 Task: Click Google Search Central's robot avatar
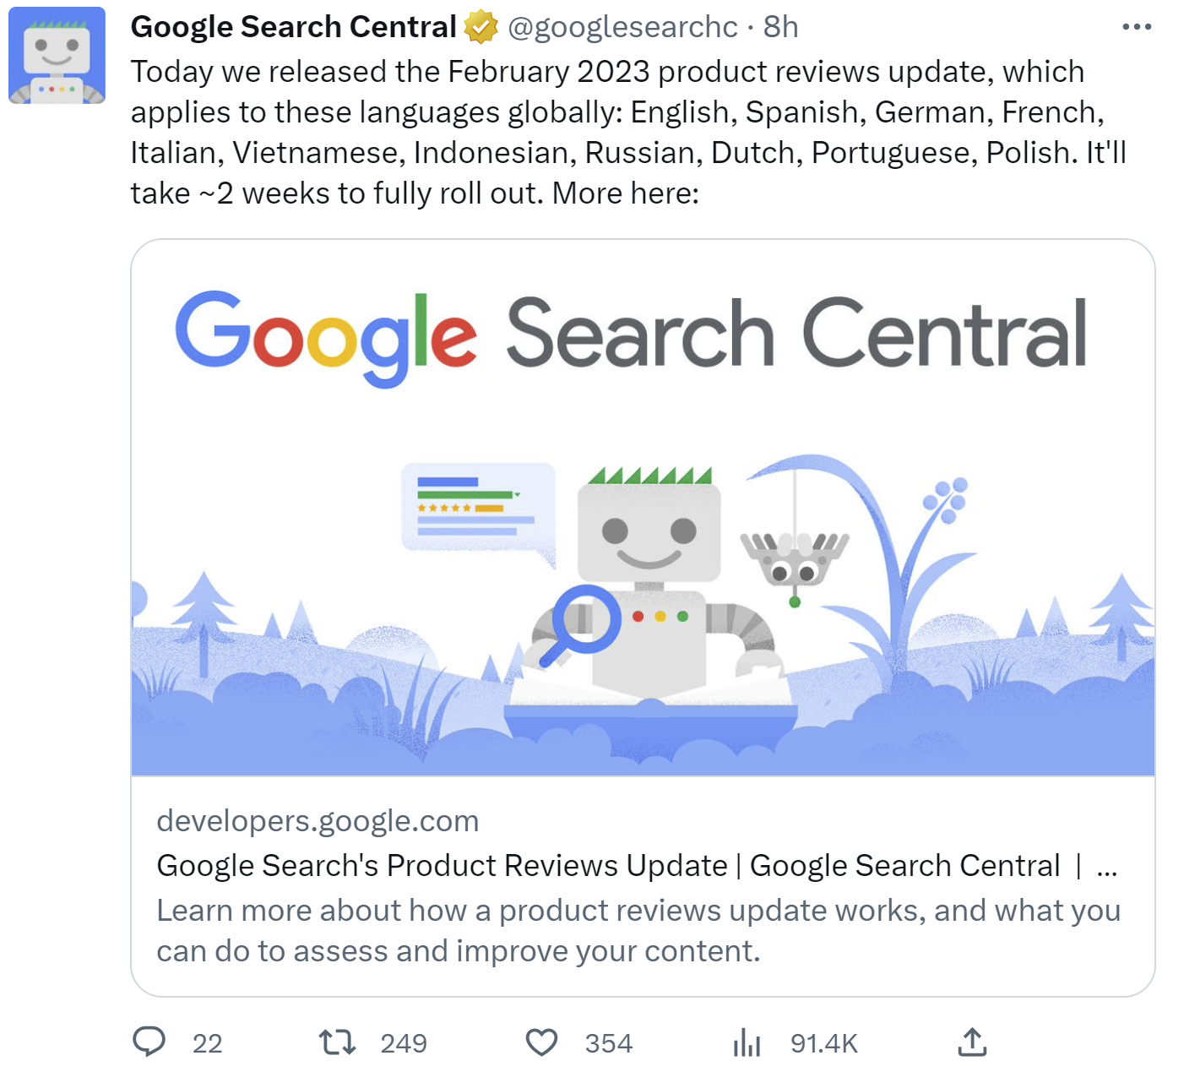pos(57,56)
